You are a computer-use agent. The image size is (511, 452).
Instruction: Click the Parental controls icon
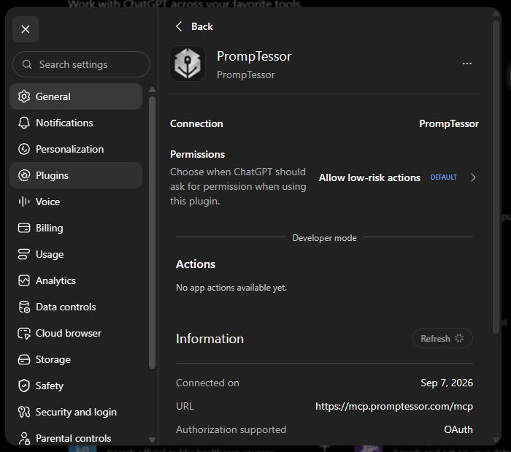tap(24, 438)
